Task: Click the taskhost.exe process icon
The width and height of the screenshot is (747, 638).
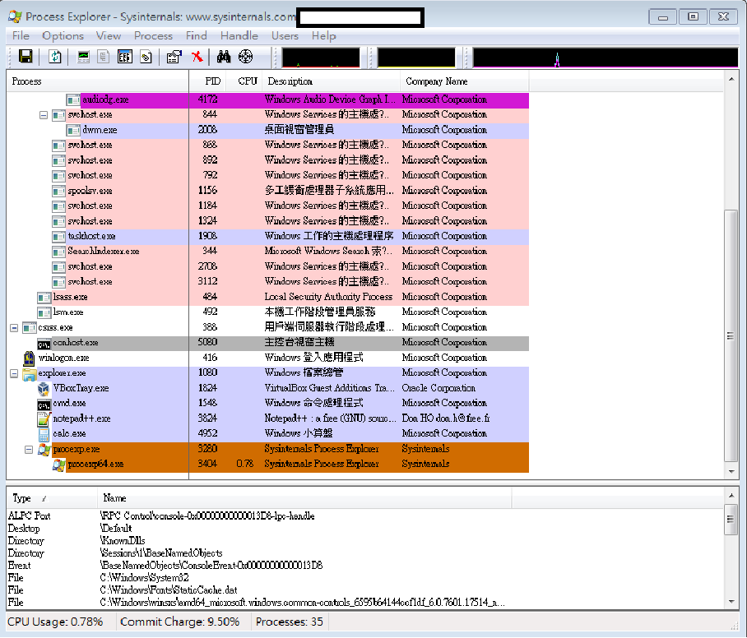Action: (58, 237)
